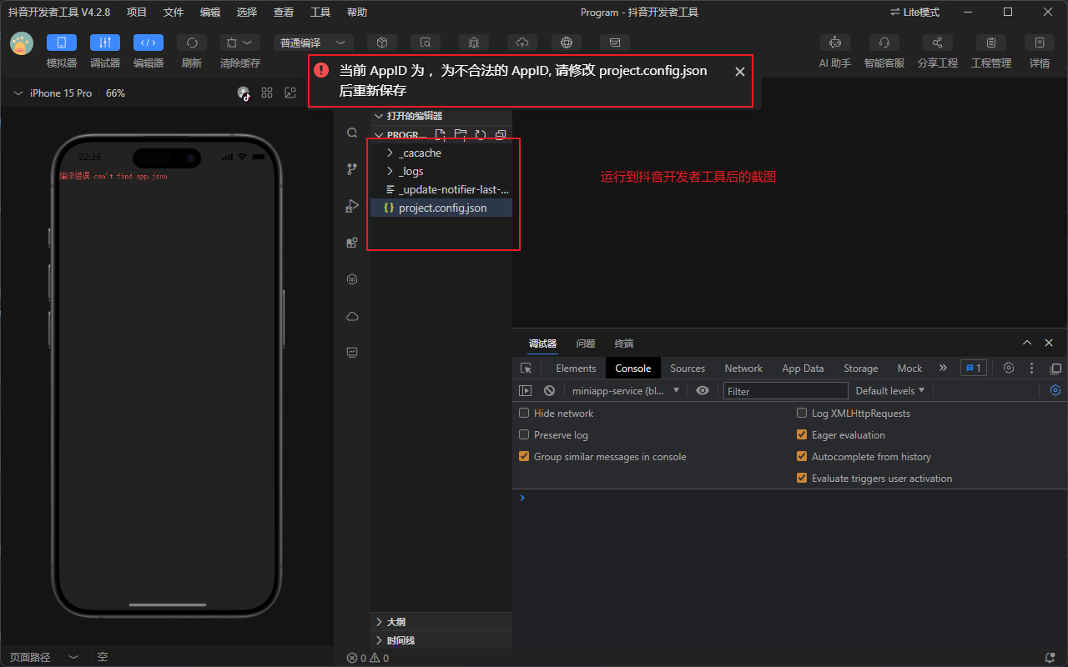Click the console Filter input field
1068x667 pixels.
785,390
